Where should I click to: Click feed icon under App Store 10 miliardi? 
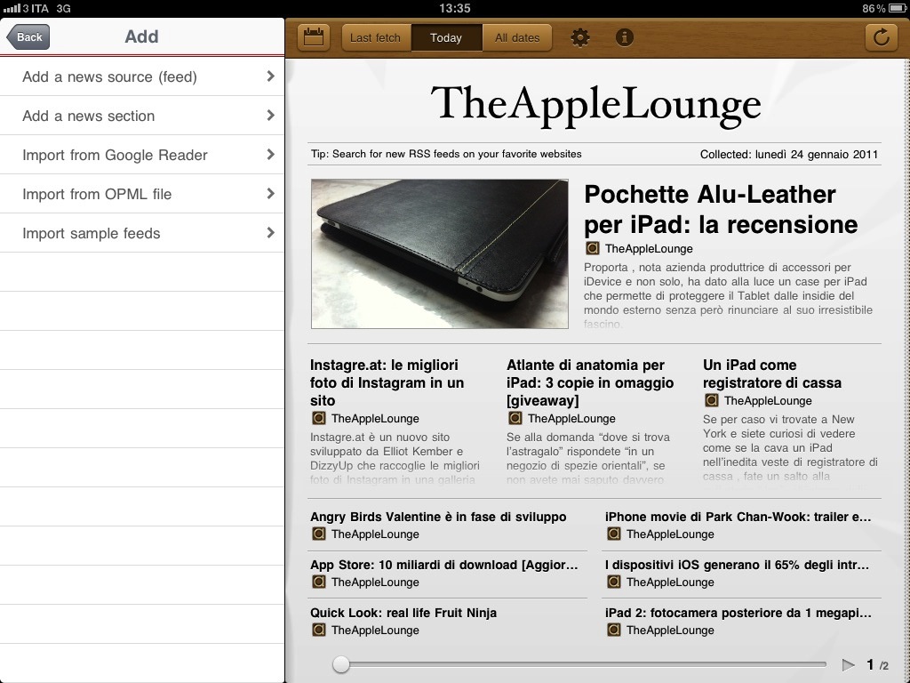pyautogui.click(x=319, y=582)
